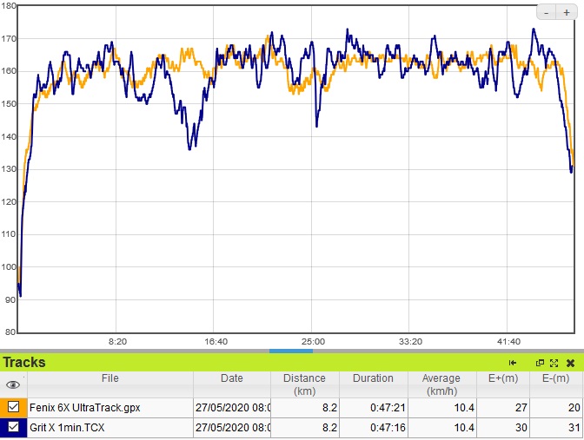
Task: Sort tracks by Date column header
Action: (x=232, y=378)
